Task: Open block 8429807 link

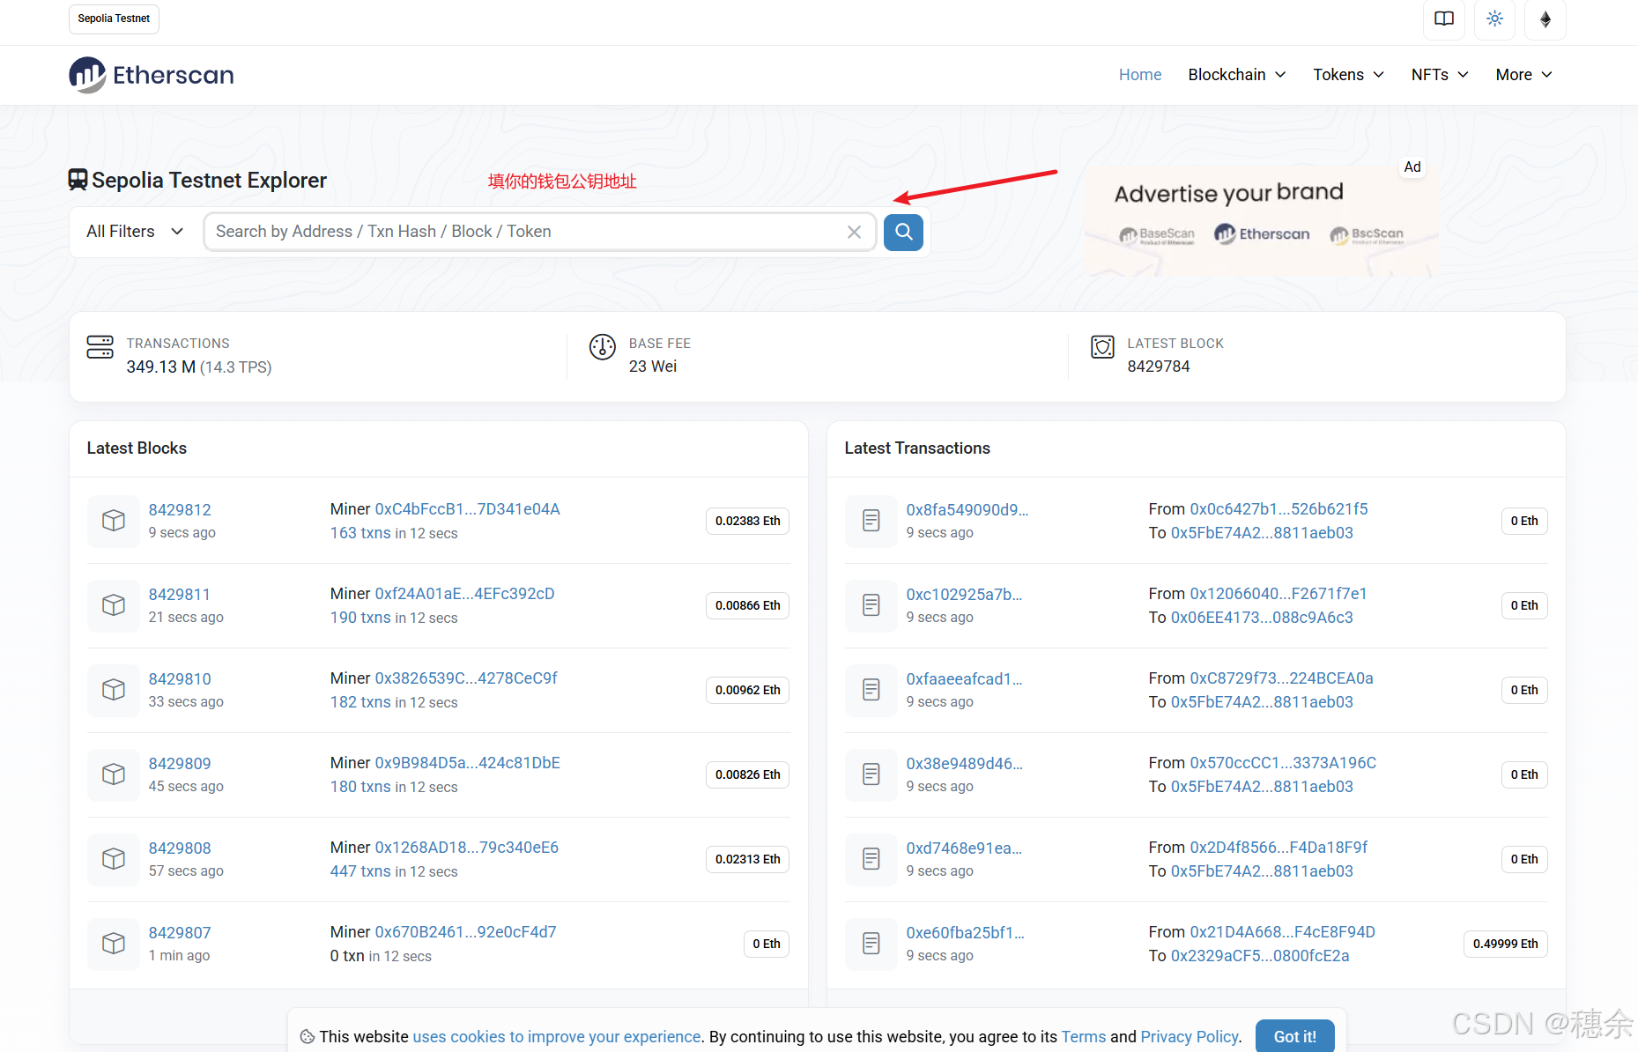Action: [180, 933]
